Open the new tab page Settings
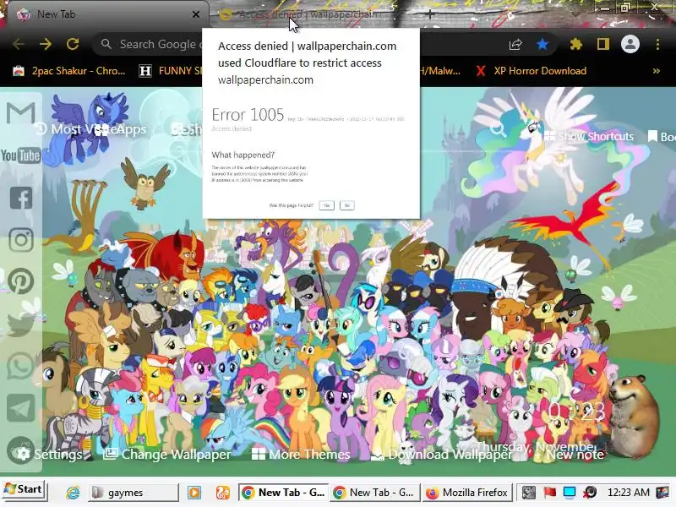 pos(51,454)
